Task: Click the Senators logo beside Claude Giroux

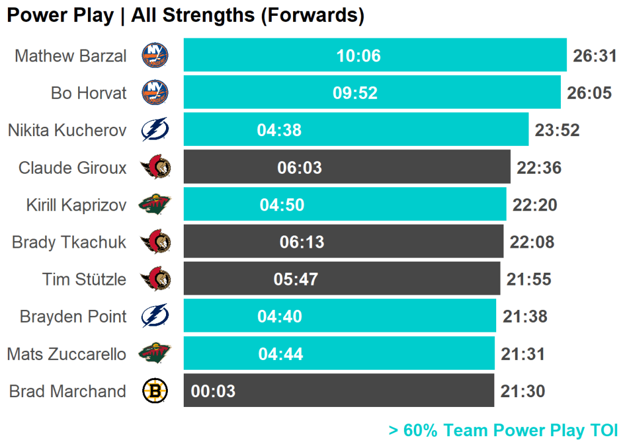Action: [155, 167]
